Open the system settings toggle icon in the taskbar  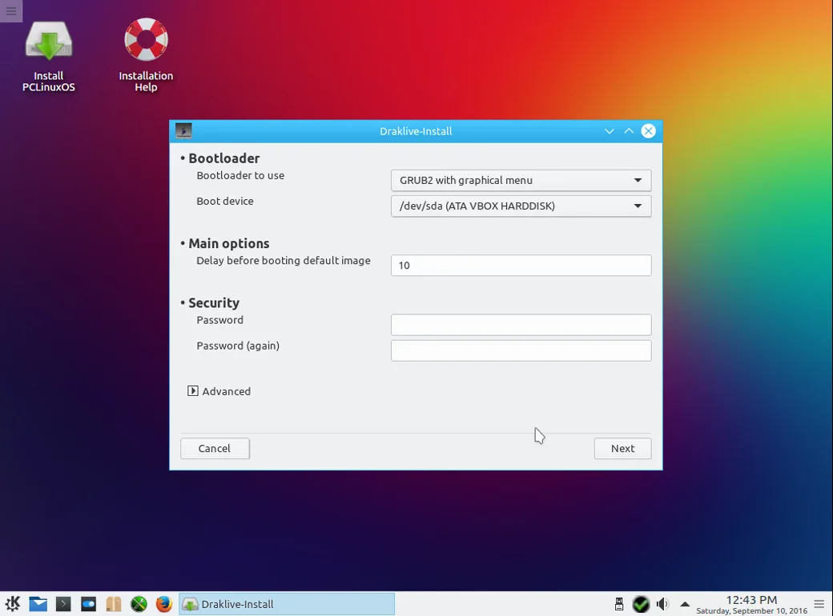[x=88, y=604]
